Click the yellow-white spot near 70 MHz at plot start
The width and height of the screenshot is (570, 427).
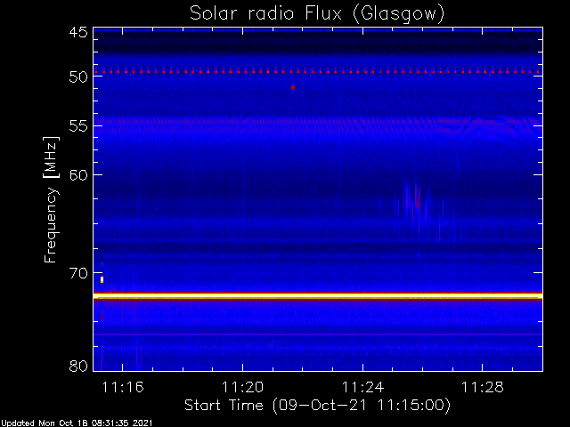click(102, 279)
